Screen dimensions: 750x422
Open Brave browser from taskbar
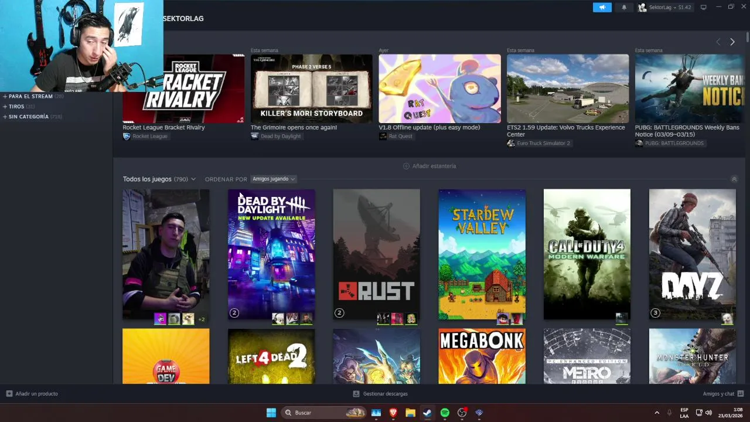coord(393,413)
